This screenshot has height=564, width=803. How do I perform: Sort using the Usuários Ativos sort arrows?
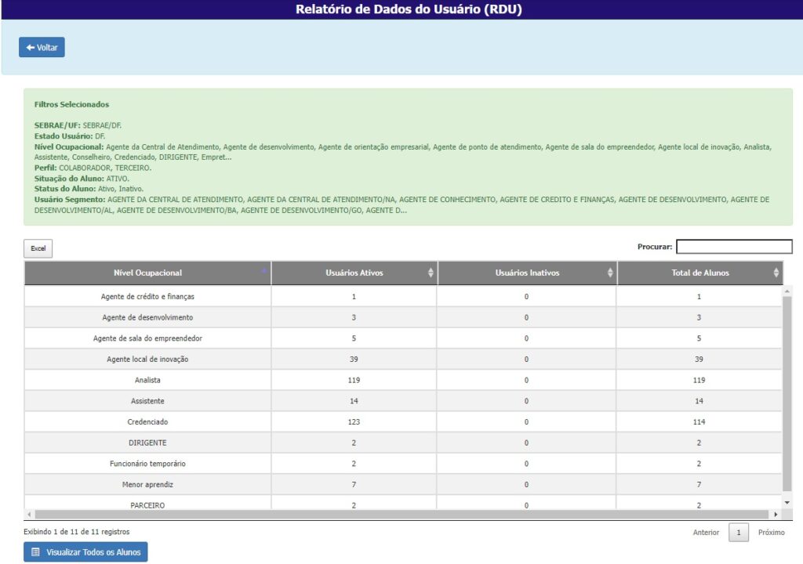[431, 273]
